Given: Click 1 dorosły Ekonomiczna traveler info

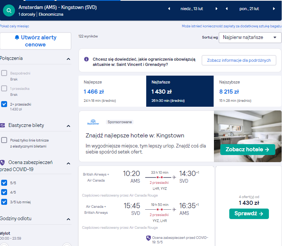Looking at the screenshot, I should 41,14.
